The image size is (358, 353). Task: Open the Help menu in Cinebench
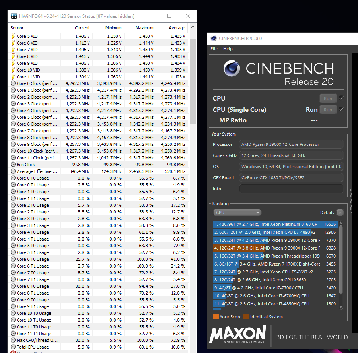click(x=228, y=49)
